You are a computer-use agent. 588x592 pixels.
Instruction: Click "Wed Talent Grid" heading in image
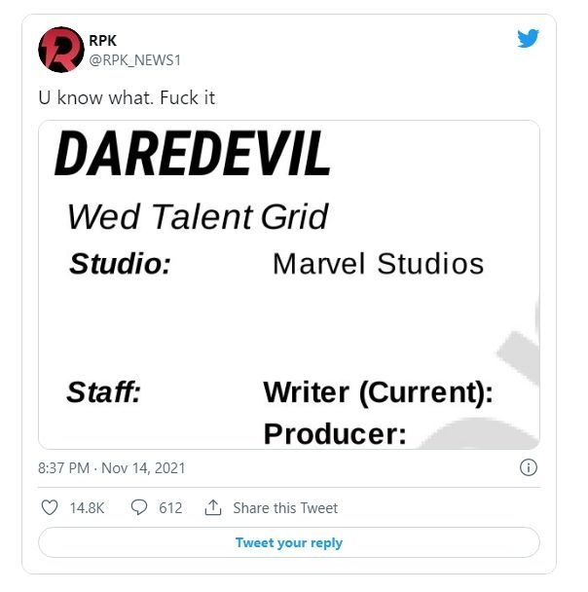[197, 216]
